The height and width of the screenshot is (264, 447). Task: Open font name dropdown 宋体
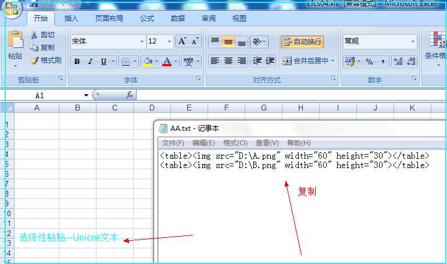(x=142, y=42)
